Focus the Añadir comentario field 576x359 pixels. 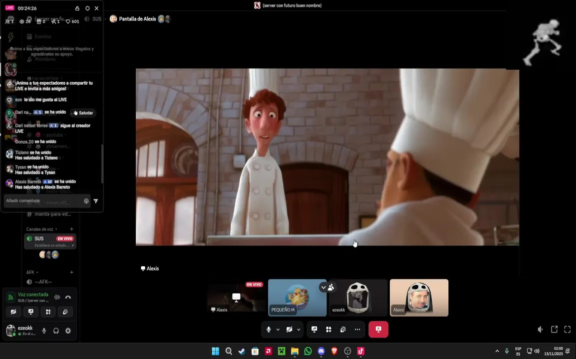click(x=43, y=201)
